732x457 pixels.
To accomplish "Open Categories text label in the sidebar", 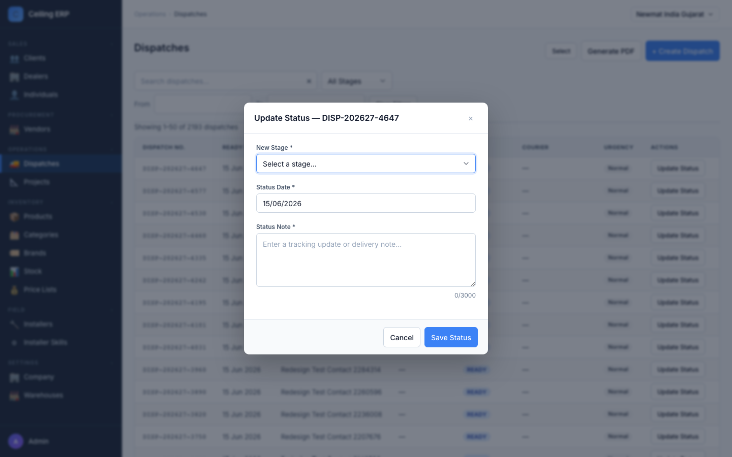I will [41, 235].
